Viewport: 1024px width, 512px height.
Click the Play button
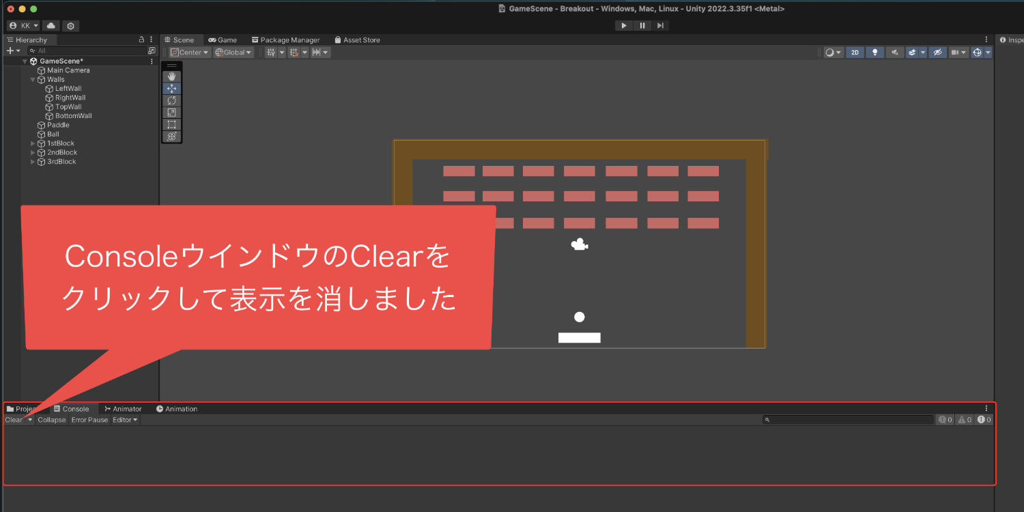click(x=624, y=25)
